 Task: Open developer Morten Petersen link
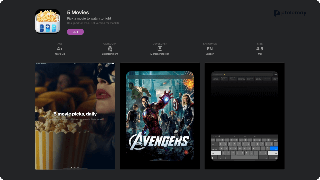(x=160, y=54)
